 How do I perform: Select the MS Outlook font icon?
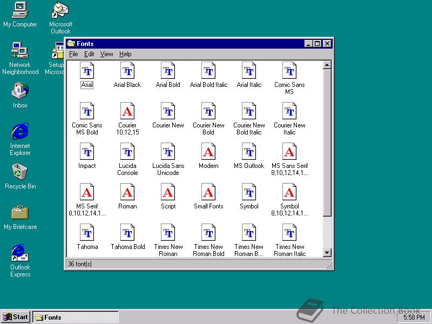point(249,152)
